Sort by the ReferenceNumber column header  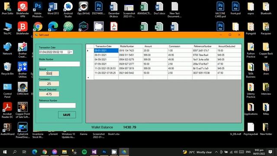204,46
